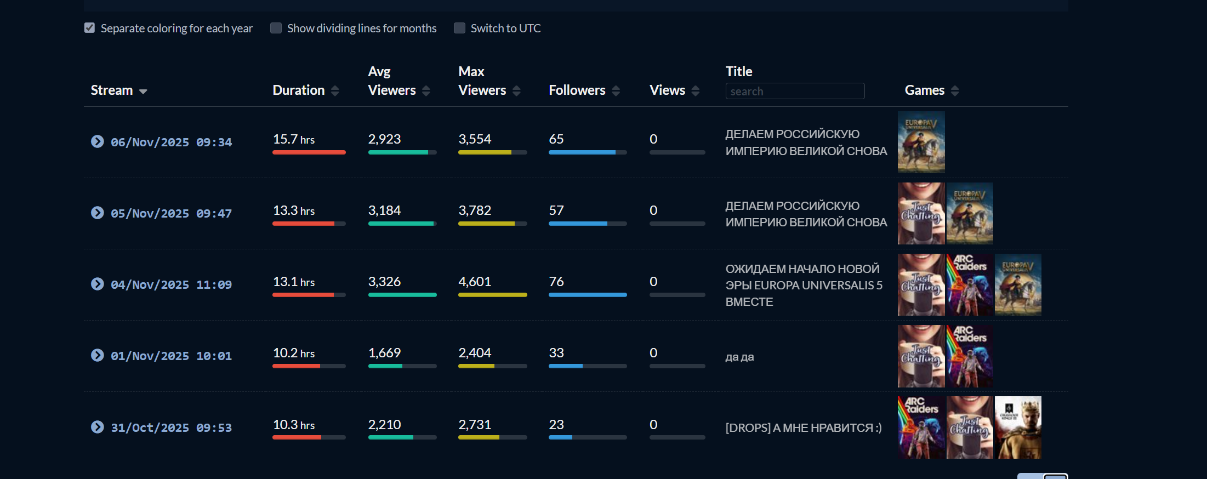Click average viewers value 2,210
Screen dimensions: 1207x479
(384, 425)
